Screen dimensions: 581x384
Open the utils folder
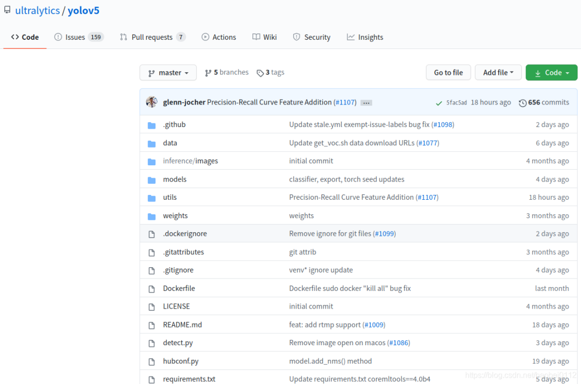tap(169, 198)
